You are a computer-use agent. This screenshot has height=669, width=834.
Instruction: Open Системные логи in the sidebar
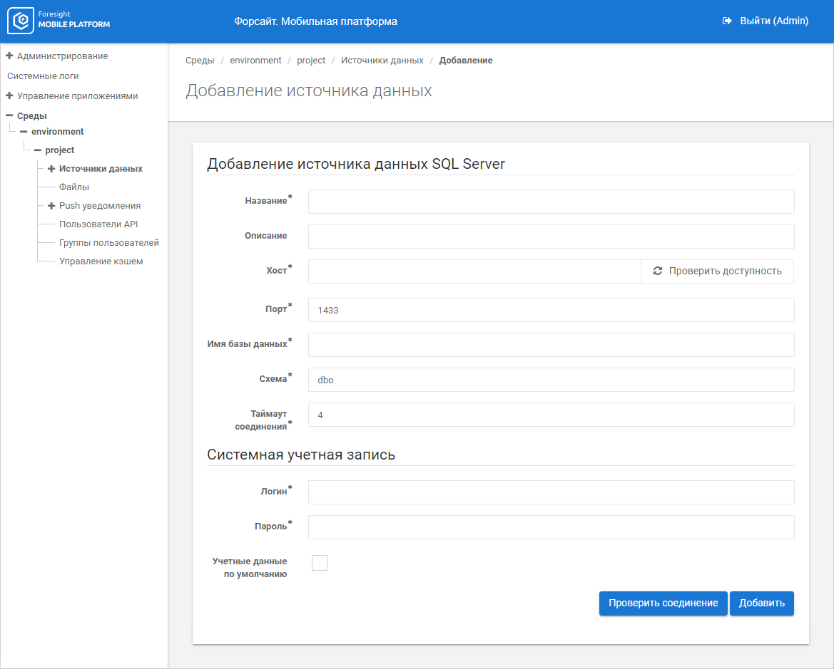43,76
